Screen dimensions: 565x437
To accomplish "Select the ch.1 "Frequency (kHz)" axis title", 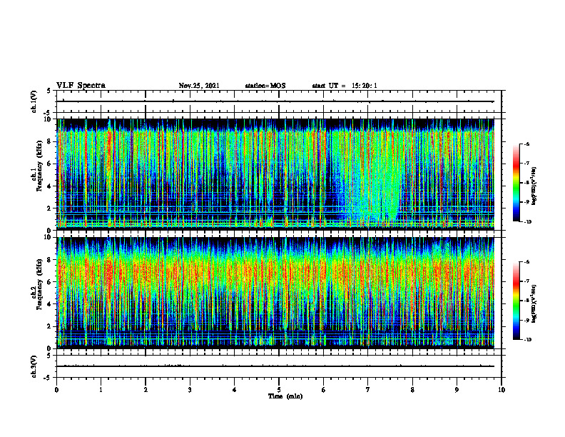I will (38, 166).
